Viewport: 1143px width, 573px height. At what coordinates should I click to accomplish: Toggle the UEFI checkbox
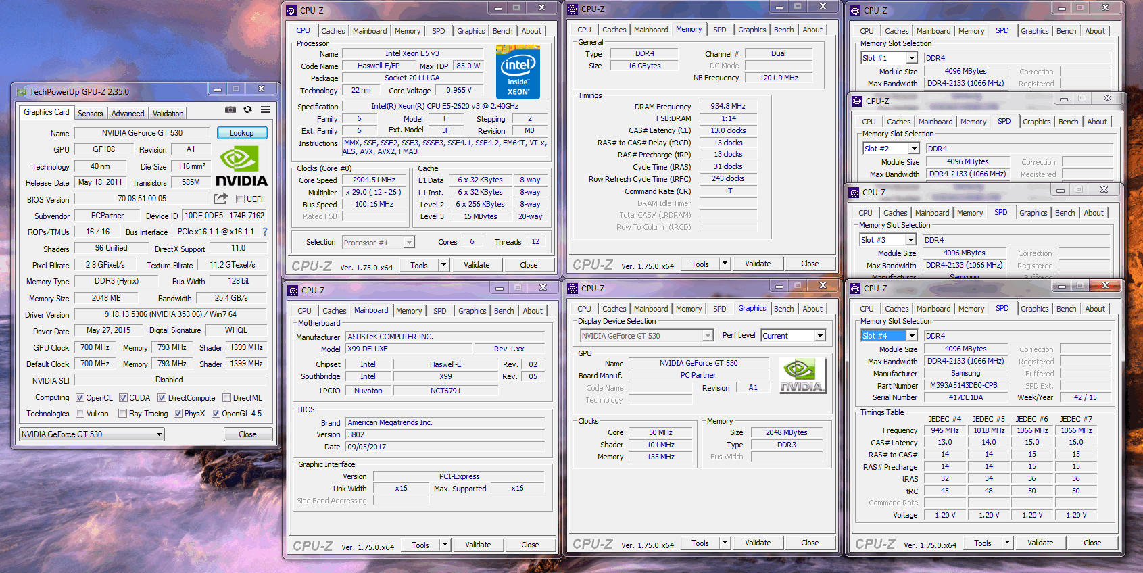(x=240, y=199)
